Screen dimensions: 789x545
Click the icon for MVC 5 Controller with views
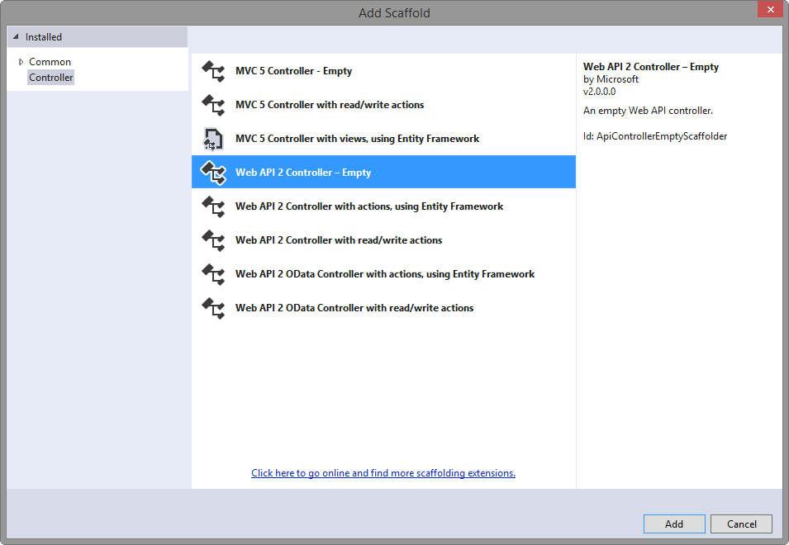[x=213, y=139]
